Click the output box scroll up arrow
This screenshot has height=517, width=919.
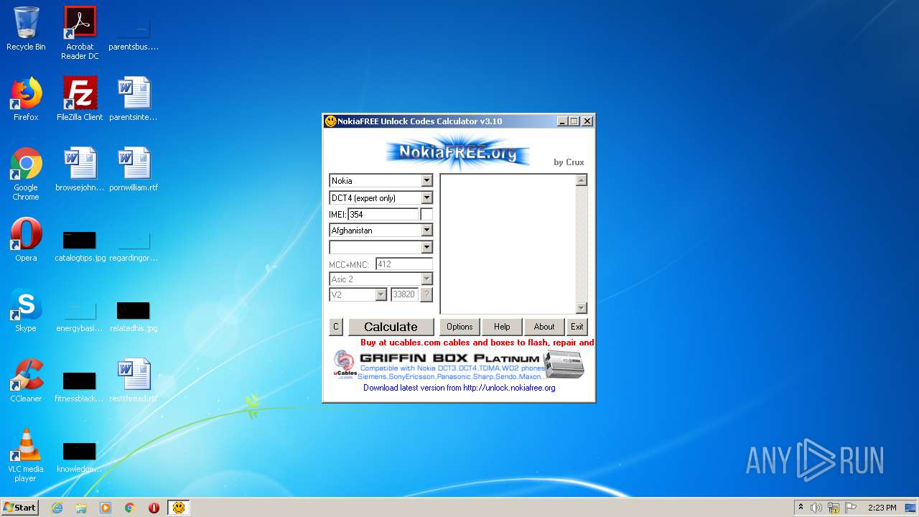click(x=582, y=180)
